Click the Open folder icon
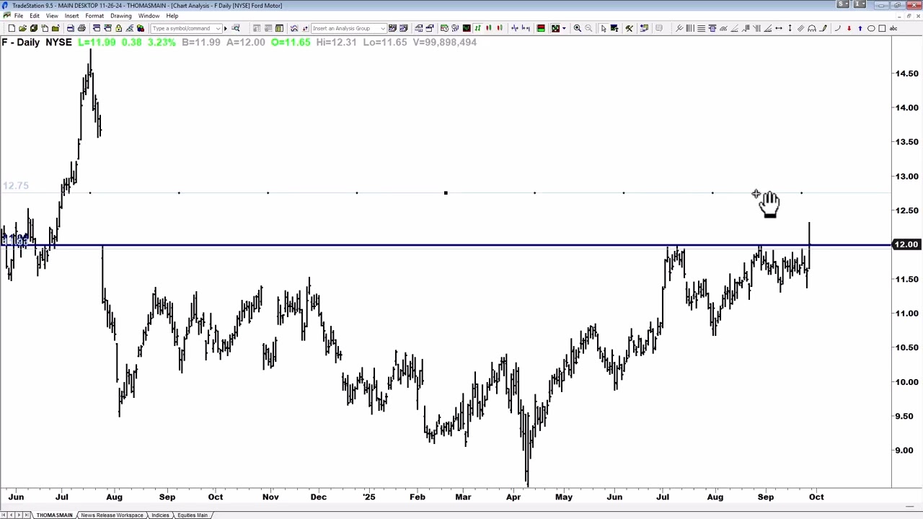Viewport: 923px width, 519px height. pos(22,28)
